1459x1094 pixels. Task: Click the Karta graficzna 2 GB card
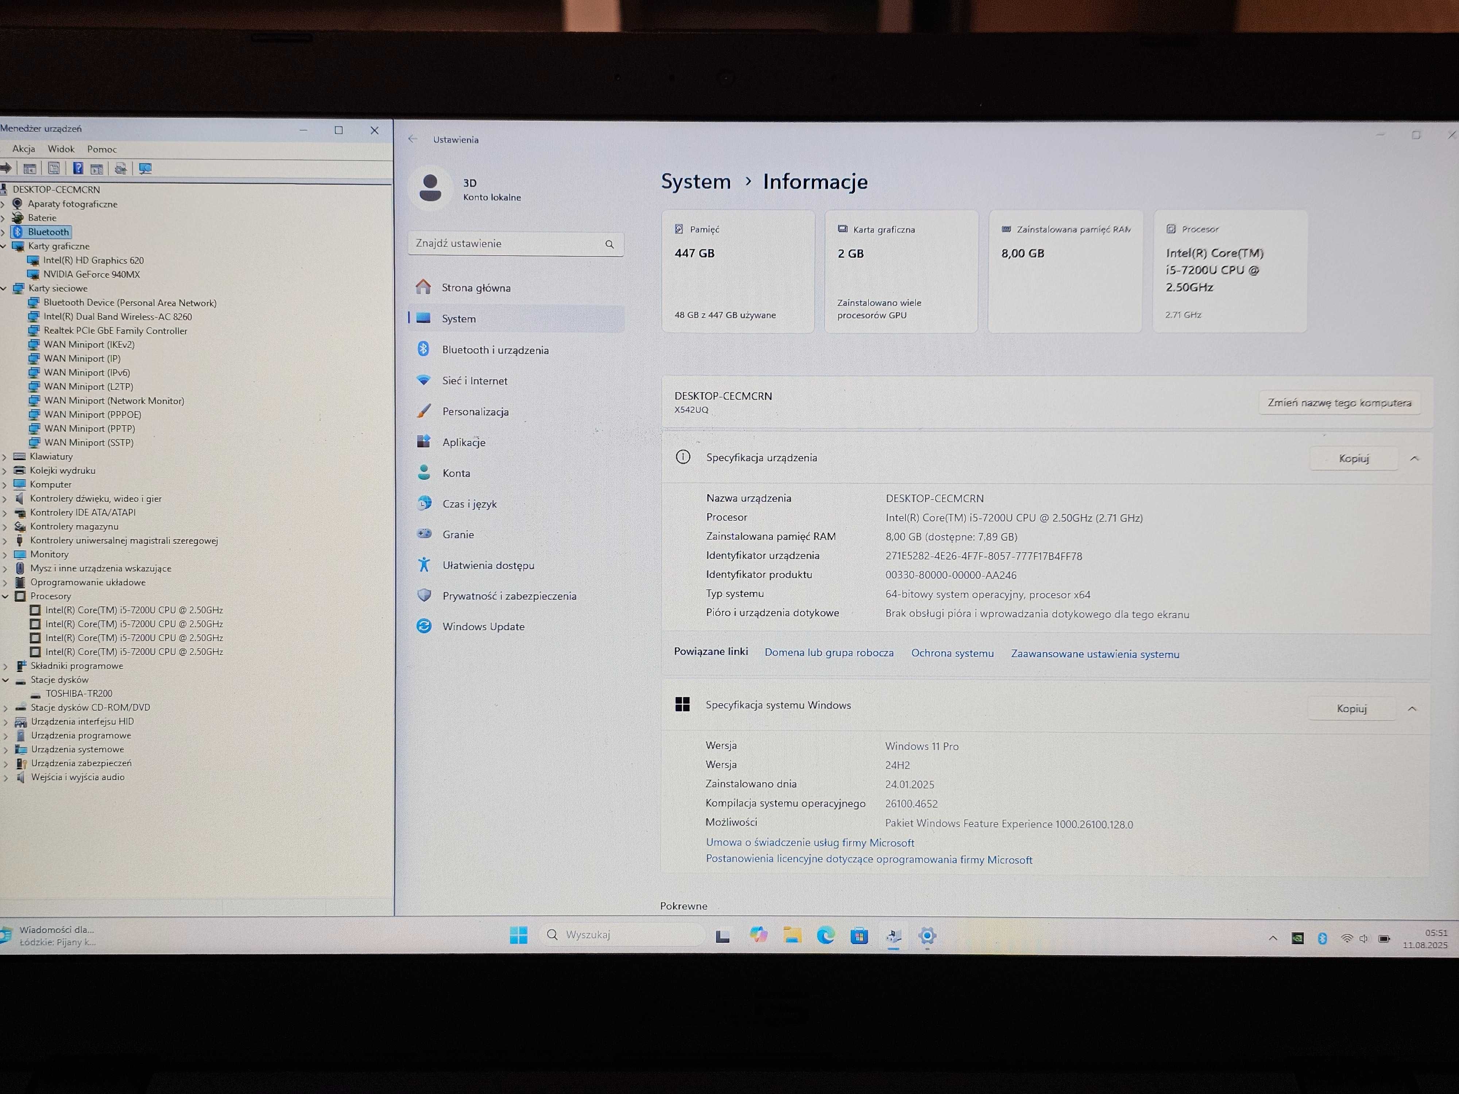point(901,272)
